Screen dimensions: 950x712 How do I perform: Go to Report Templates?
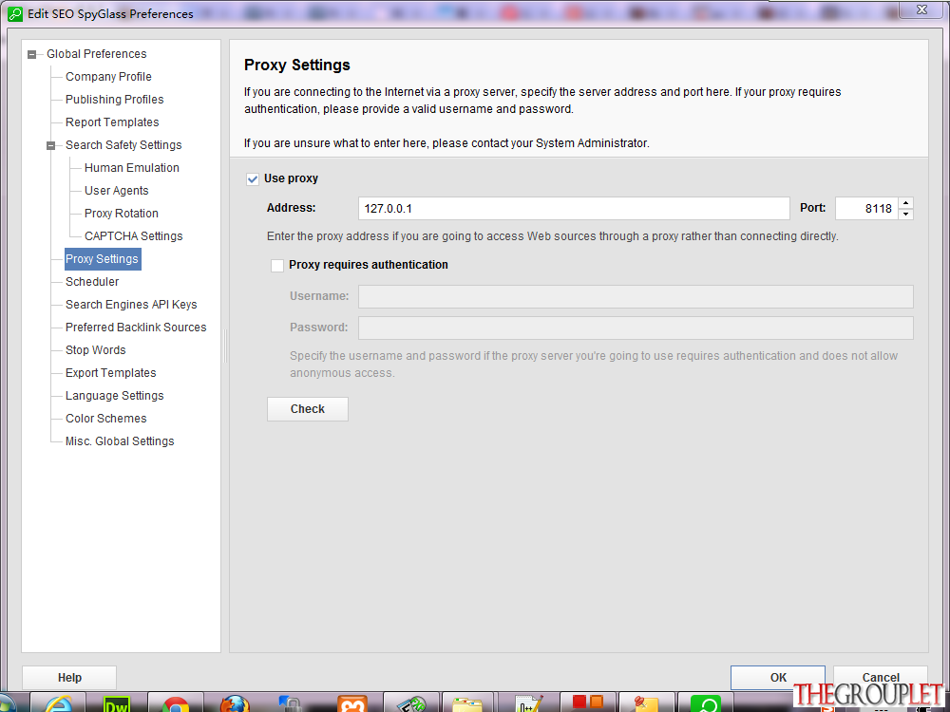[112, 122]
